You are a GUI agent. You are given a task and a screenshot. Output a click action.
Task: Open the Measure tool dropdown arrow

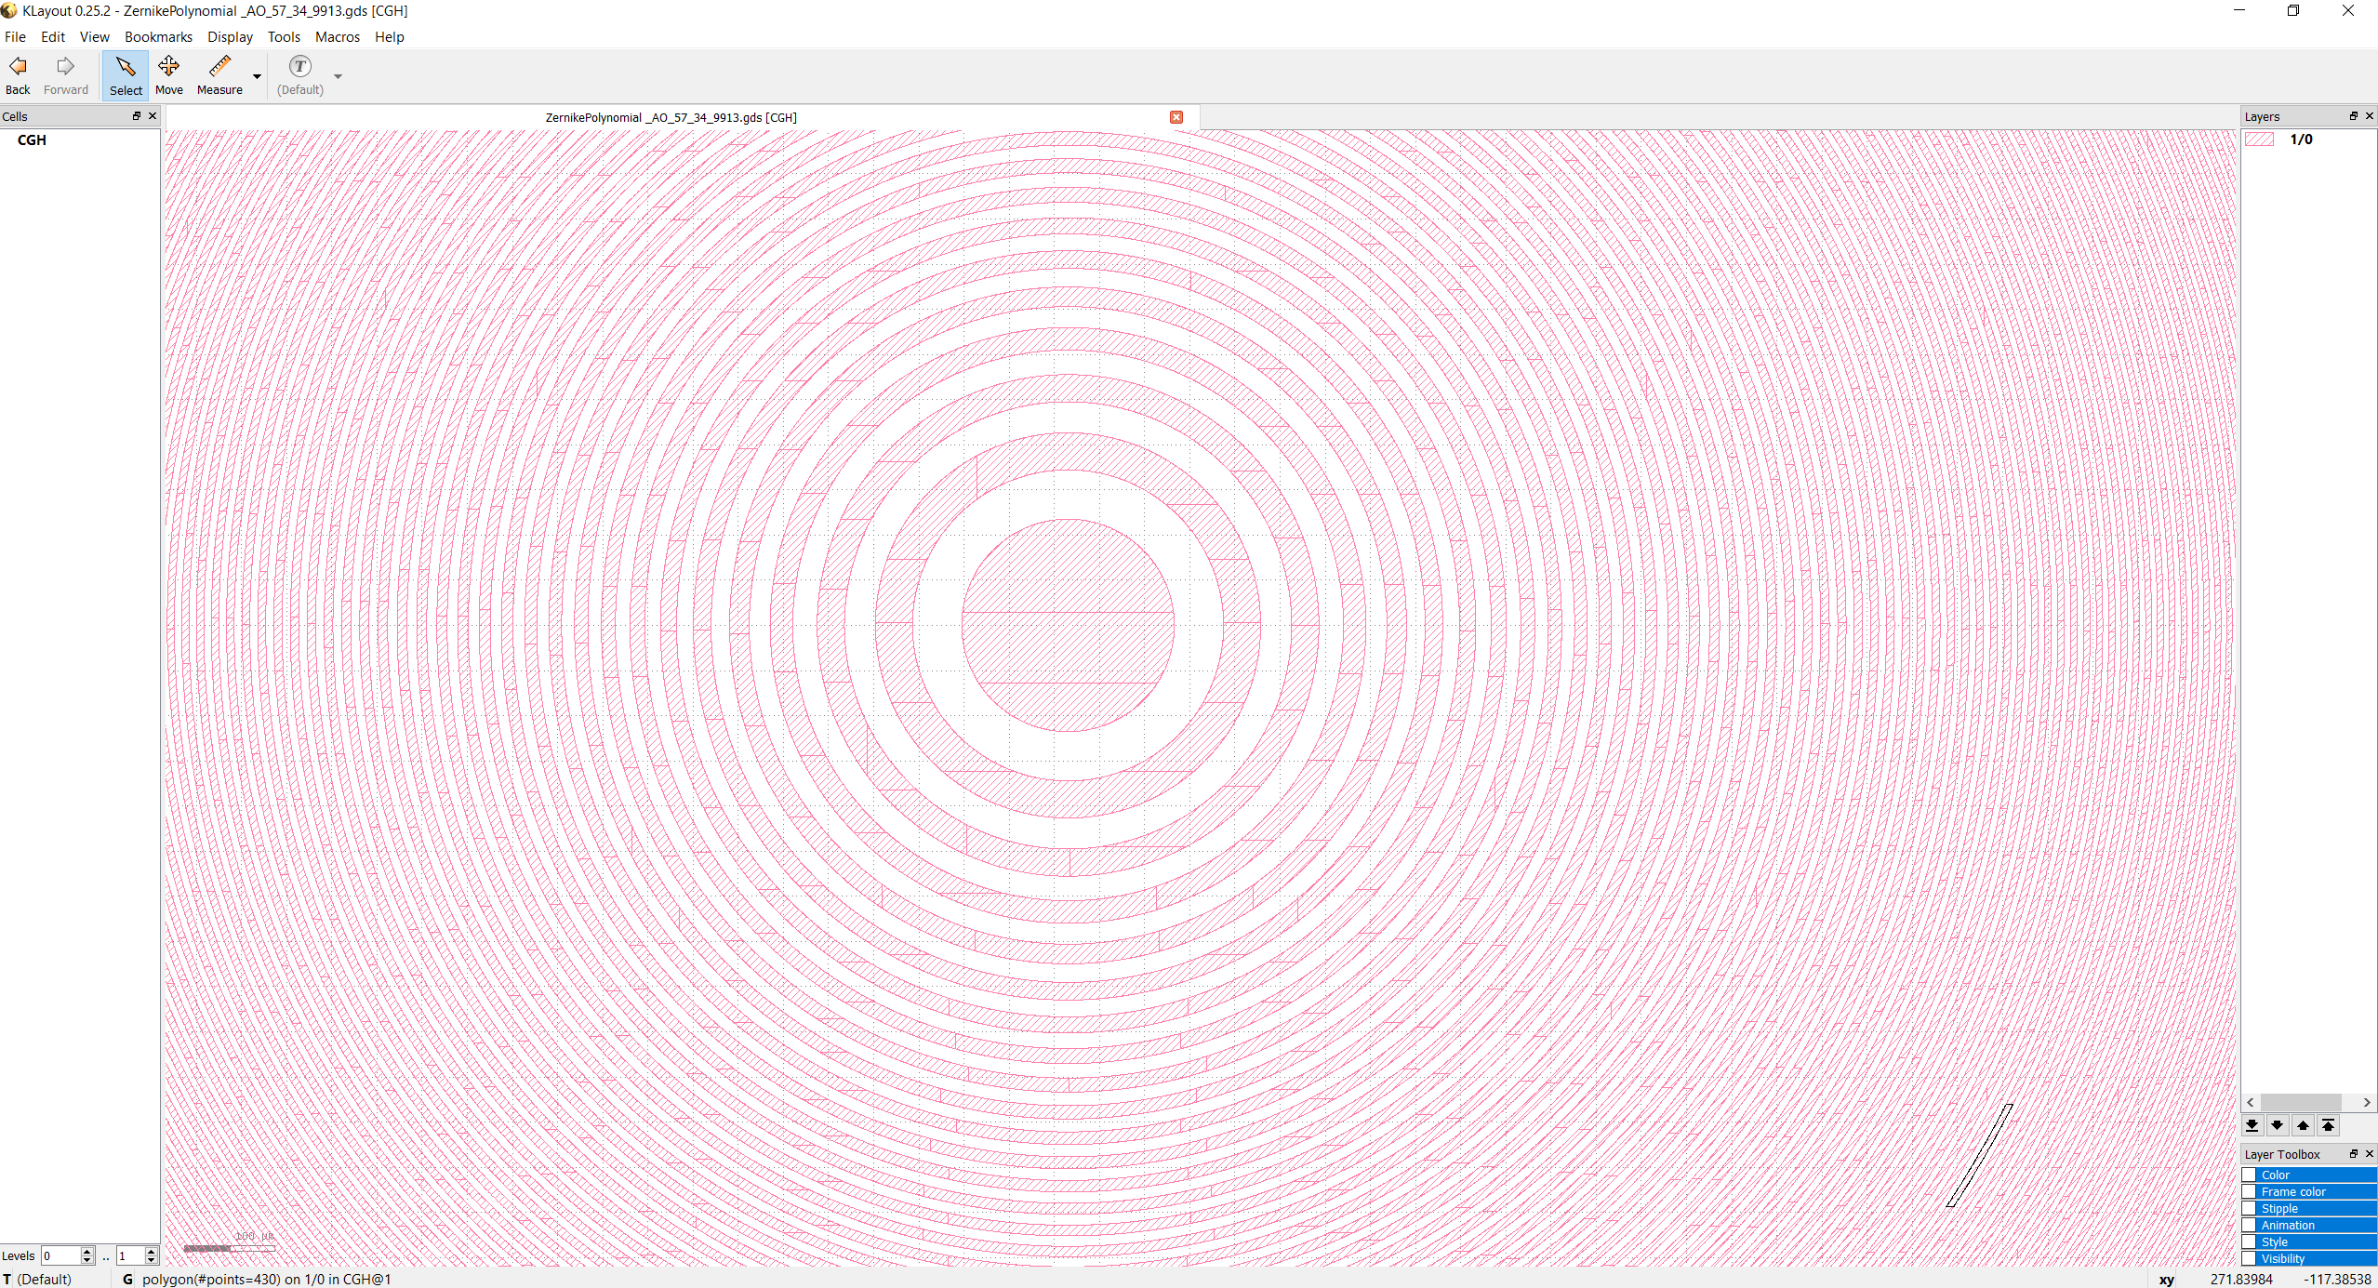(258, 76)
